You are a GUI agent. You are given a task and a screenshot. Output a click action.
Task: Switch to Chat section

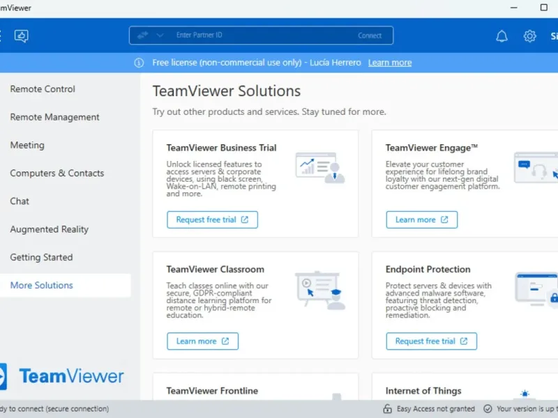point(20,201)
